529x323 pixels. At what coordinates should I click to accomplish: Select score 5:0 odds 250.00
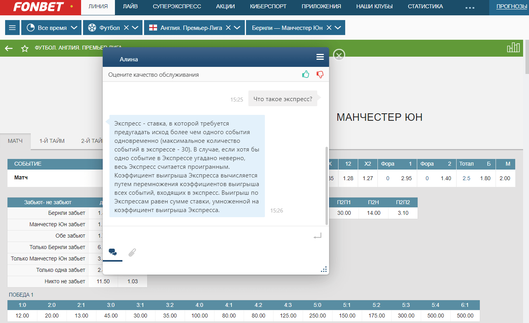[318, 316]
